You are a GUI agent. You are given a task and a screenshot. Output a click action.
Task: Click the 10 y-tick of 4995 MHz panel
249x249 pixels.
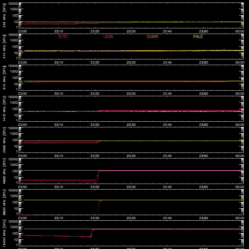click(16, 177)
